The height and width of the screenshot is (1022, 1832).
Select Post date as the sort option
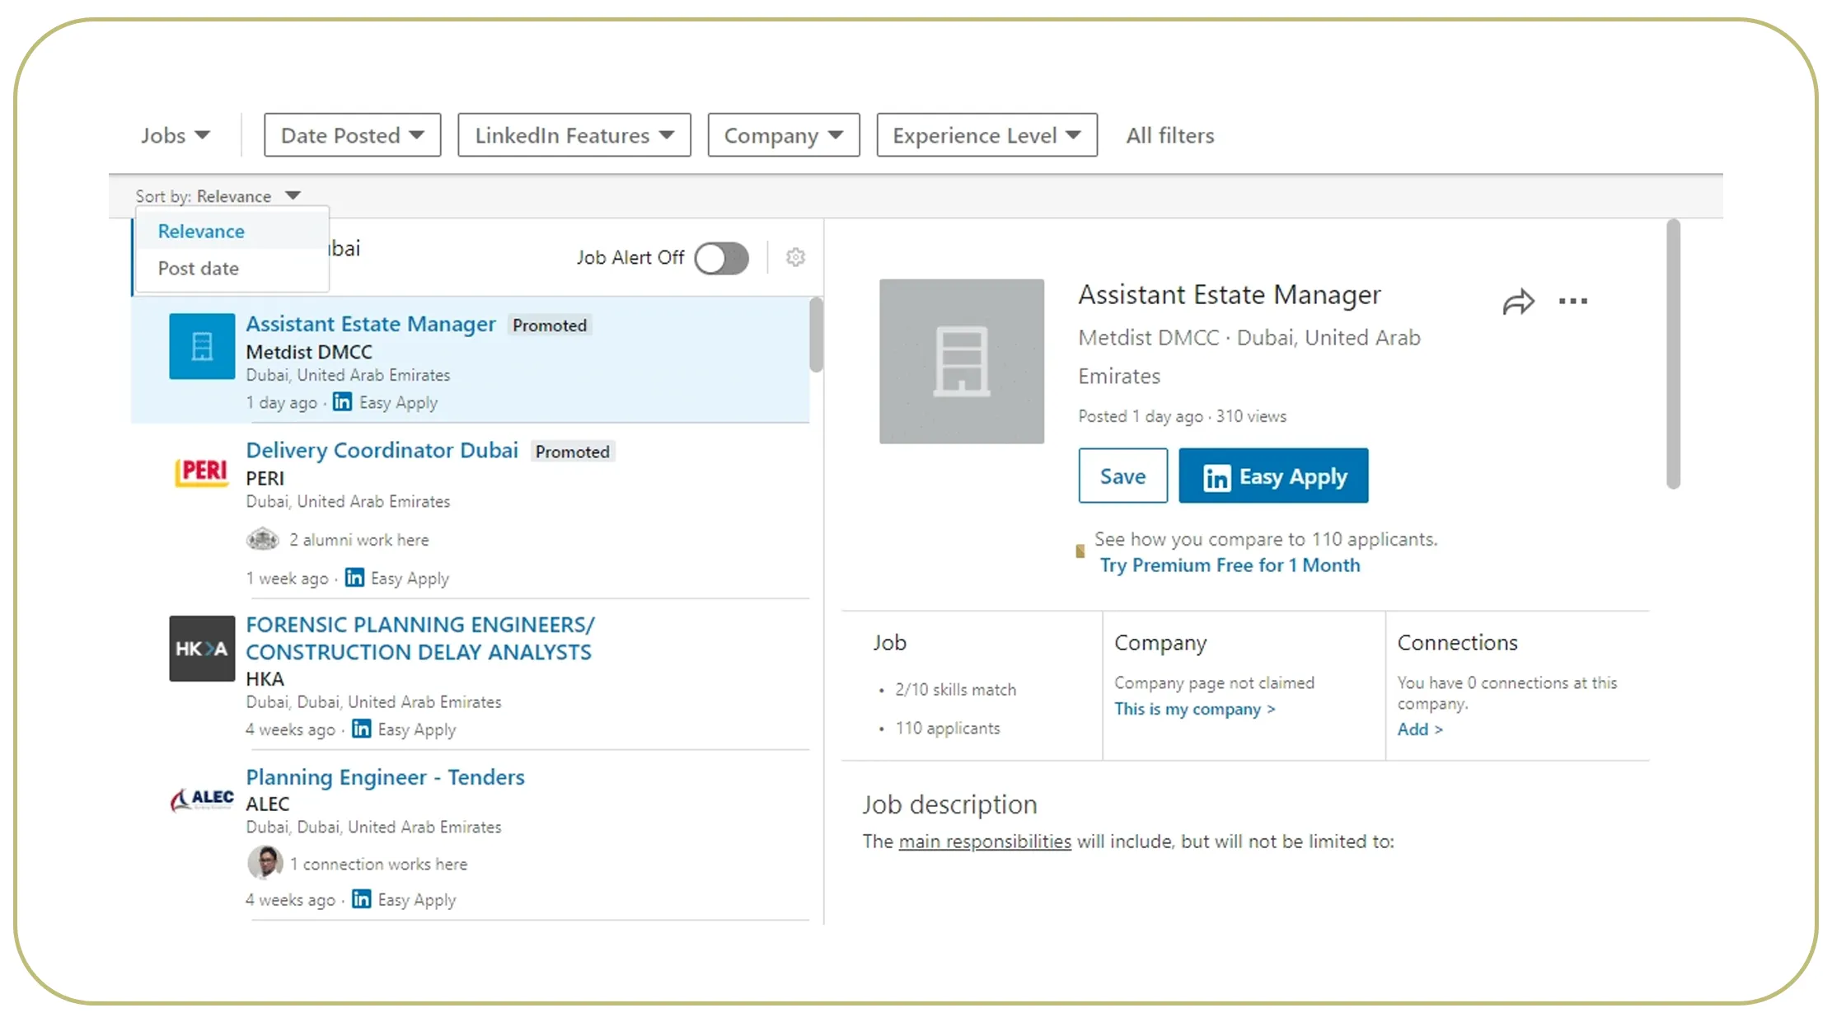(x=198, y=268)
